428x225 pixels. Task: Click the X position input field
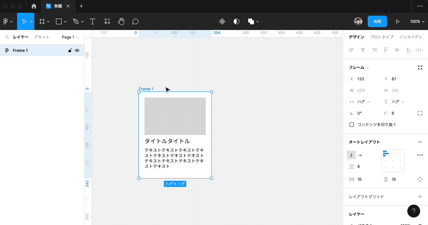pyautogui.click(x=361, y=79)
